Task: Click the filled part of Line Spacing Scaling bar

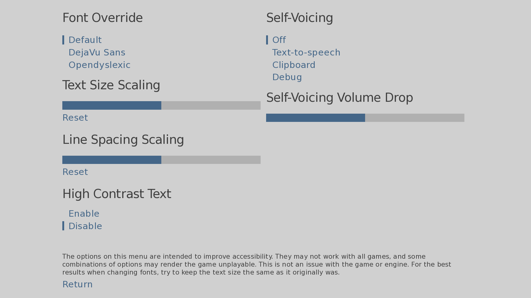Action: (x=112, y=160)
